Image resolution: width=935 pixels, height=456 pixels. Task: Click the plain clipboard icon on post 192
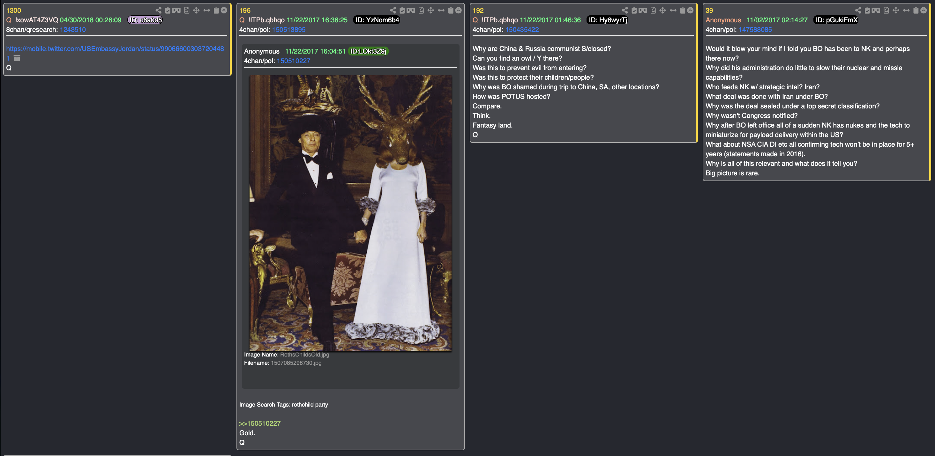682,10
